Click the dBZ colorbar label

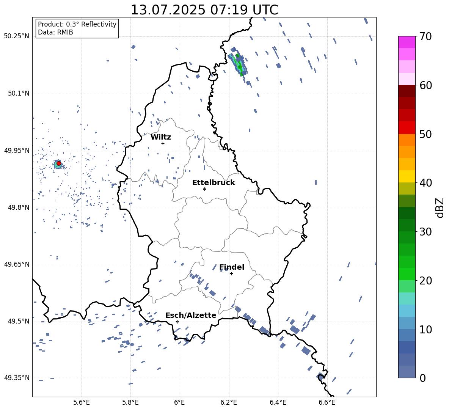click(x=440, y=207)
